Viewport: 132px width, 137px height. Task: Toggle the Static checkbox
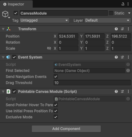pyautogui.click(x=111, y=13)
